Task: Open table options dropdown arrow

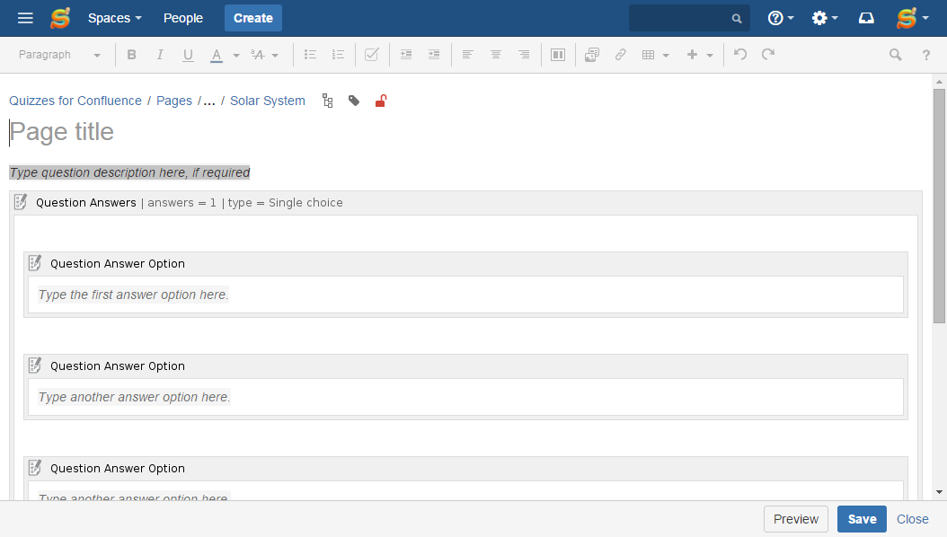Action: pos(666,55)
